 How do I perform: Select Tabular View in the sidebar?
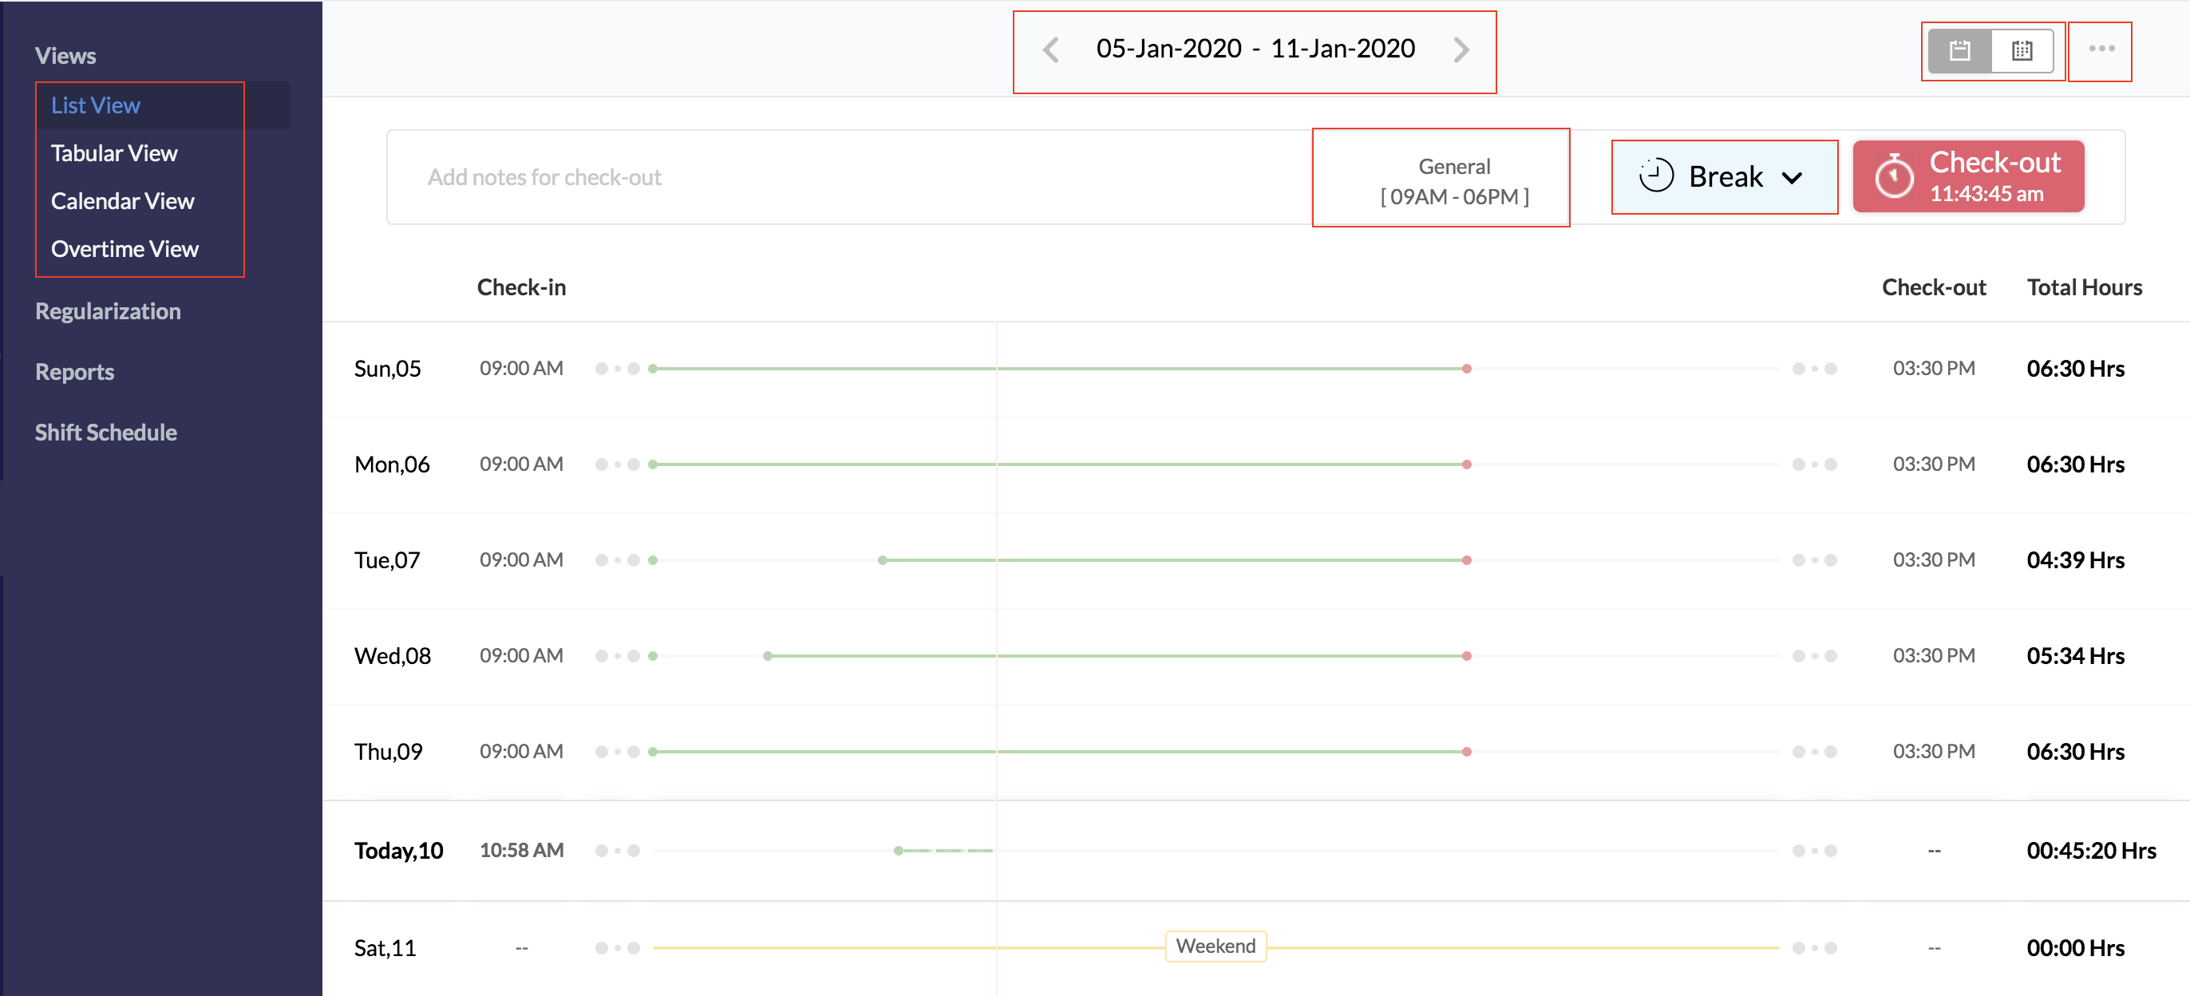pos(114,153)
